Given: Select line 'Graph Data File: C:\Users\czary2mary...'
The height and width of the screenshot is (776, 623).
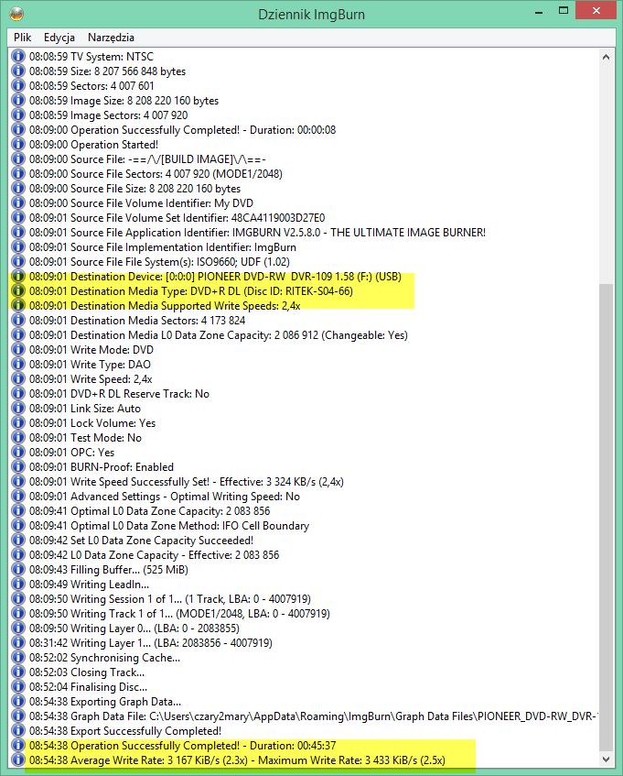Looking at the screenshot, I should (x=313, y=716).
